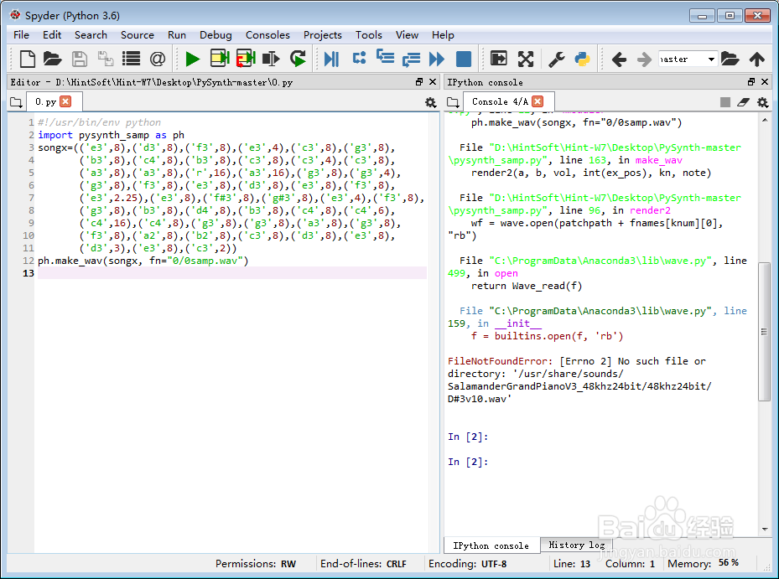
Task: Open the Consoles menu
Action: point(267,34)
